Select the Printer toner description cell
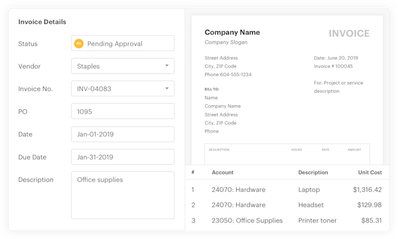The height and width of the screenshot is (239, 398). [x=317, y=220]
